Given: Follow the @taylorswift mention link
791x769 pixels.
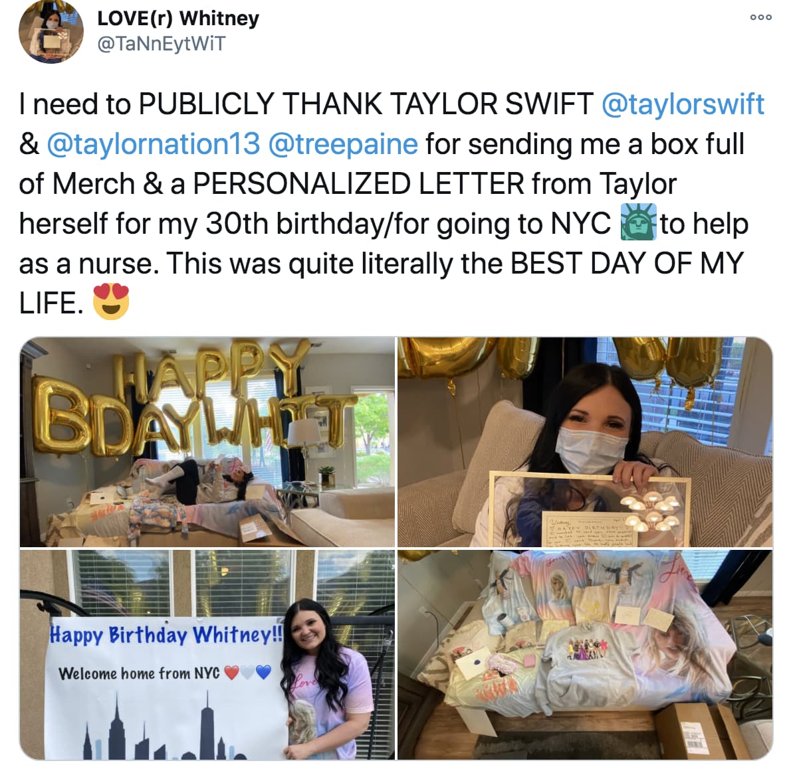Looking at the screenshot, I should pos(683,104).
